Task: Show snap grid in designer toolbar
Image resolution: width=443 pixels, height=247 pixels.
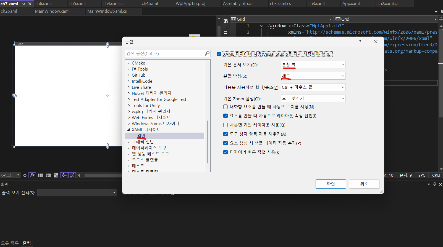Action: click(x=40, y=175)
